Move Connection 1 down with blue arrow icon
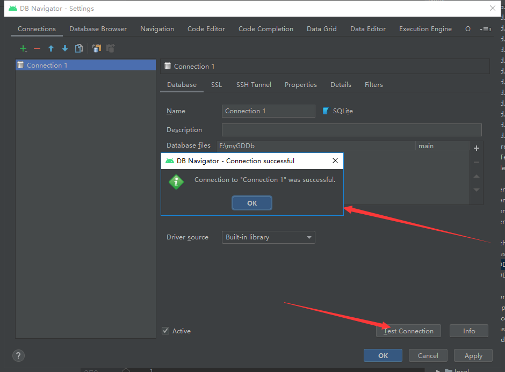 [64, 48]
